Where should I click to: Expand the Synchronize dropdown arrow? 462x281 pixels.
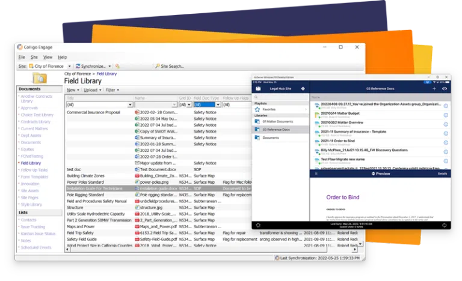point(109,66)
